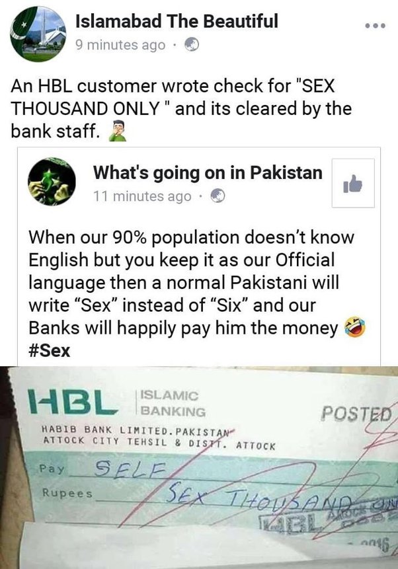Click the 9 minutes ago timestamp
Screen dimensions: 398x569
tap(120, 45)
